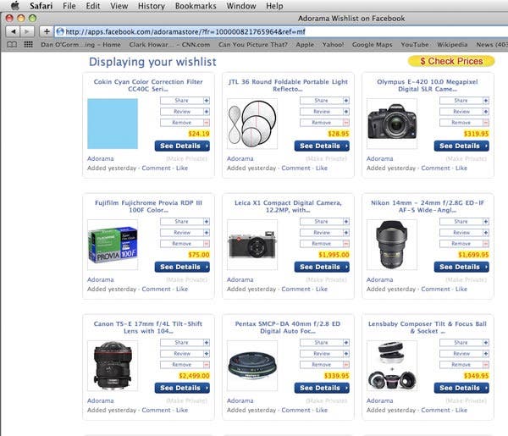See Details for Nikon 14mm-24mm lens
The width and height of the screenshot is (508, 436).
(461, 267)
